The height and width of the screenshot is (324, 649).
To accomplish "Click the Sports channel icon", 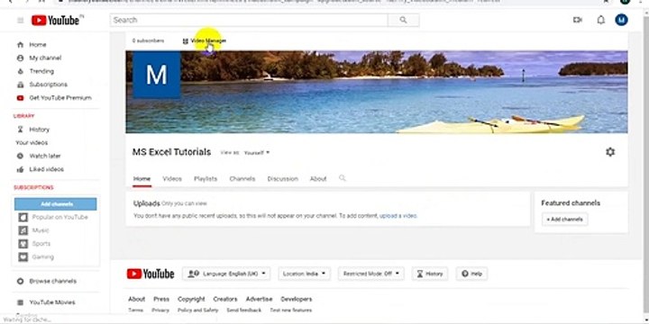I will [x=23, y=244].
